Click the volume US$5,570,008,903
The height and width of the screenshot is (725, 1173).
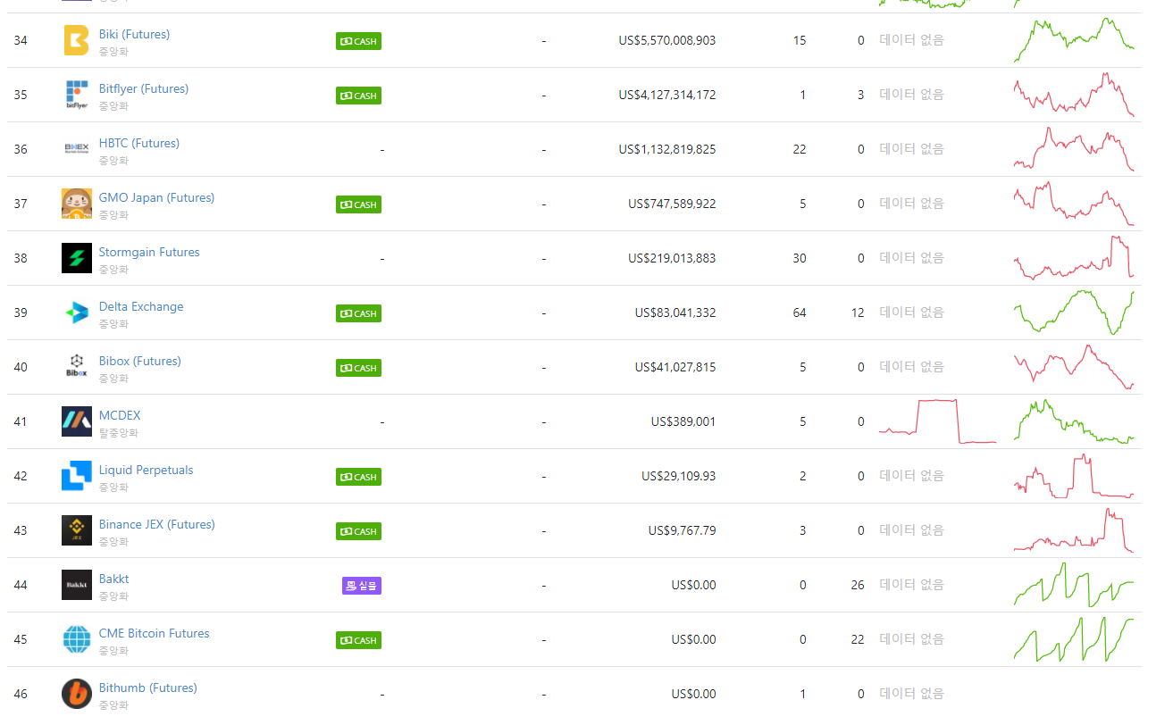click(x=666, y=40)
